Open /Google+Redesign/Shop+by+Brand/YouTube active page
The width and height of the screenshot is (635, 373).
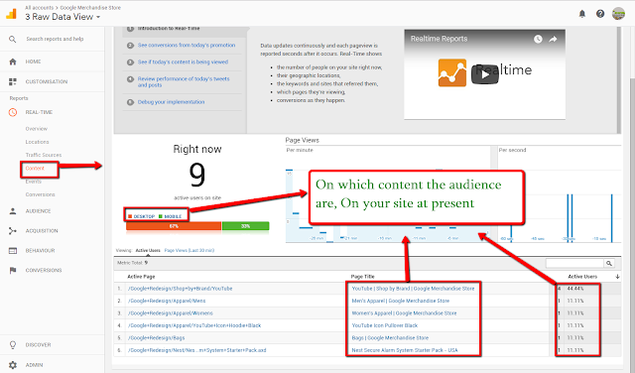181,289
